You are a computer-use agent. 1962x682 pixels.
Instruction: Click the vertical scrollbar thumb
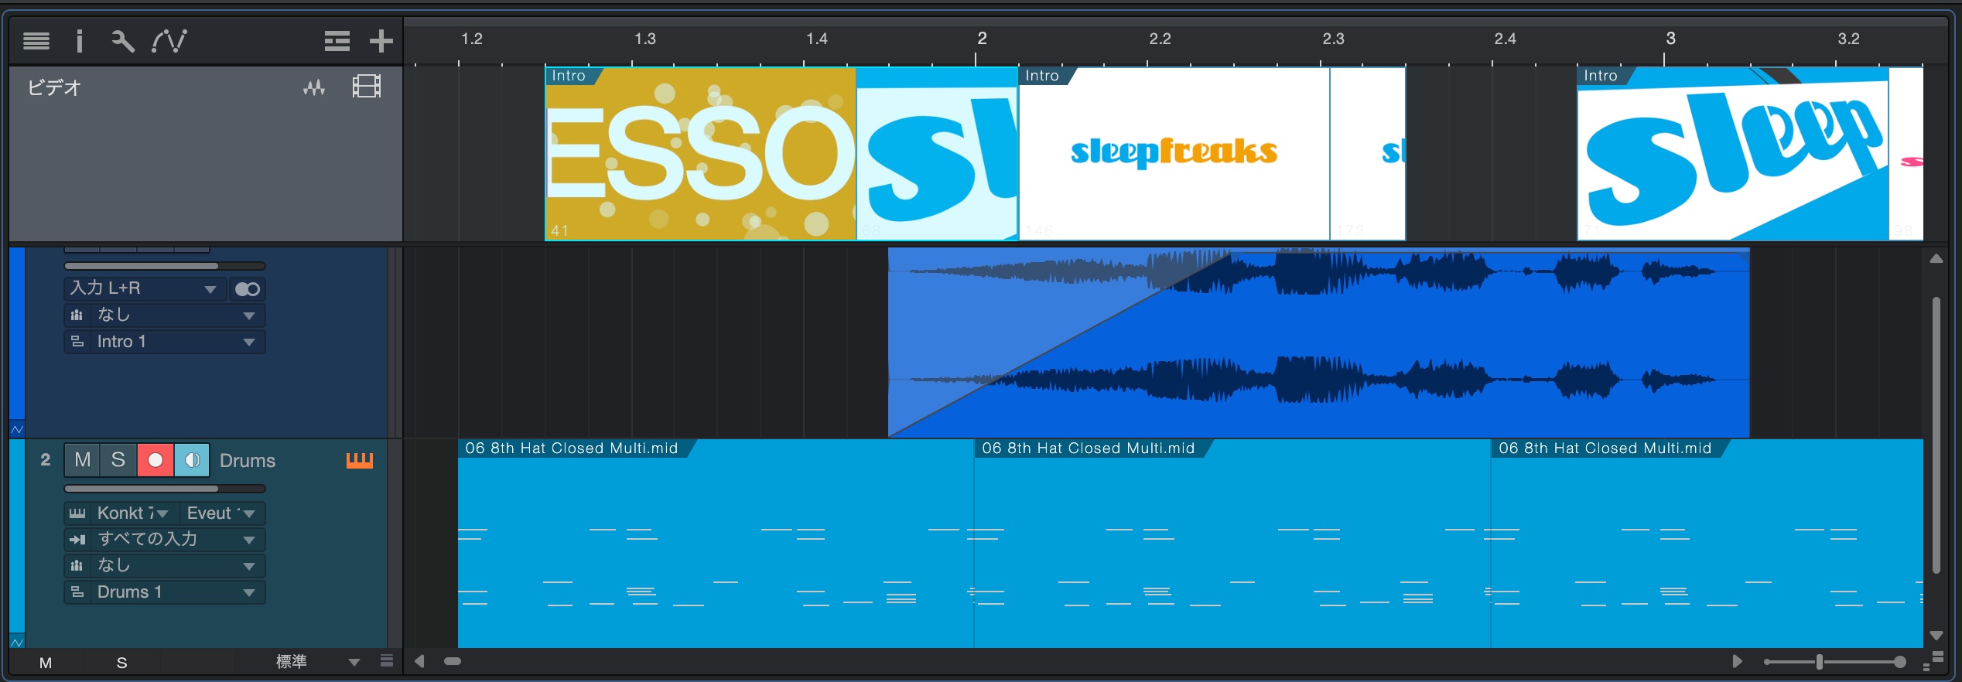click(1936, 435)
